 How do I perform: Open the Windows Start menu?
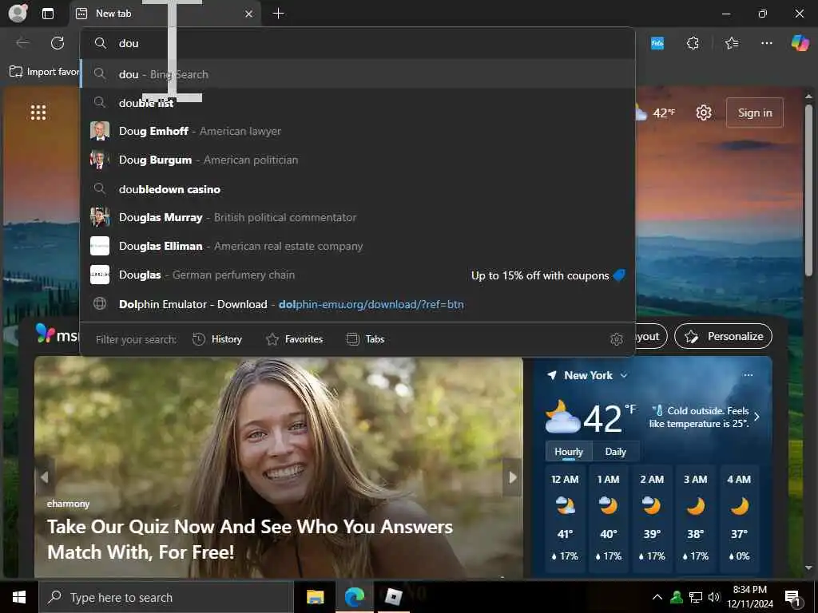(19, 597)
